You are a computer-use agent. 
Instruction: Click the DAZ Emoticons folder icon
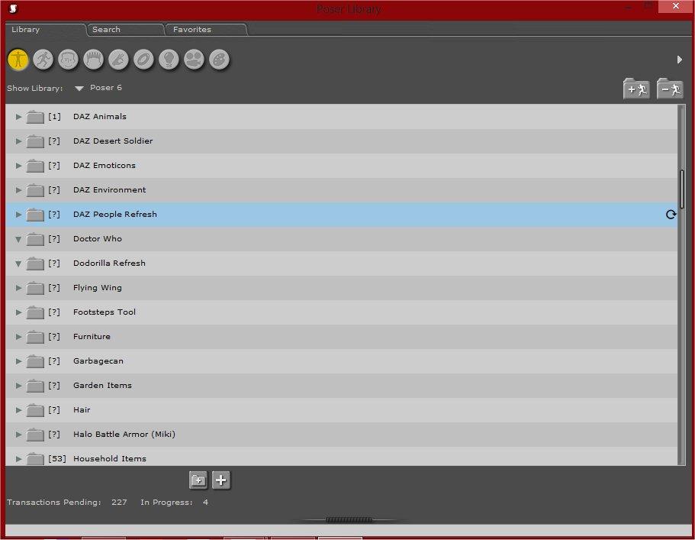pyautogui.click(x=35, y=166)
